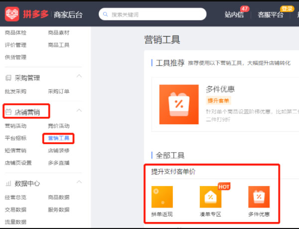
Task: Open 流量数据
Action: tap(15, 222)
